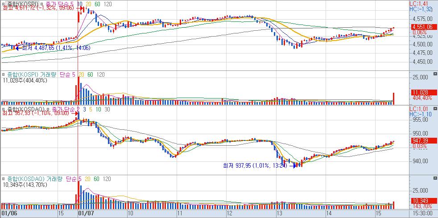Screen dimensions: 438x218
Task: Click the current KOSDAQ price tag 947.39
Action: [x=424, y=141]
